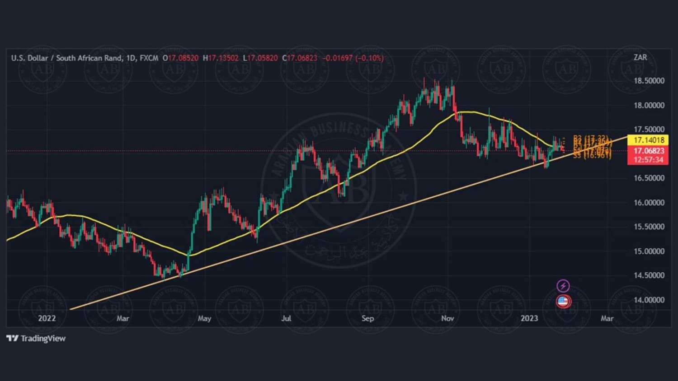
Task: Click the high value H17.13502
Action: coord(221,58)
